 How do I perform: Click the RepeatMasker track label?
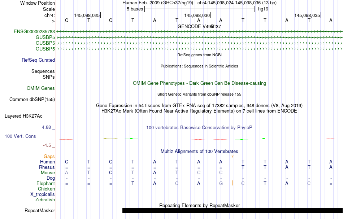click(40, 211)
